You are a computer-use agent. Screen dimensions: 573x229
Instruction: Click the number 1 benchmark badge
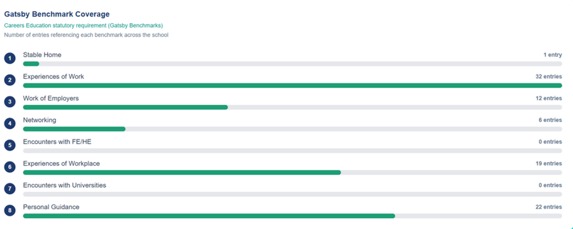click(x=10, y=58)
